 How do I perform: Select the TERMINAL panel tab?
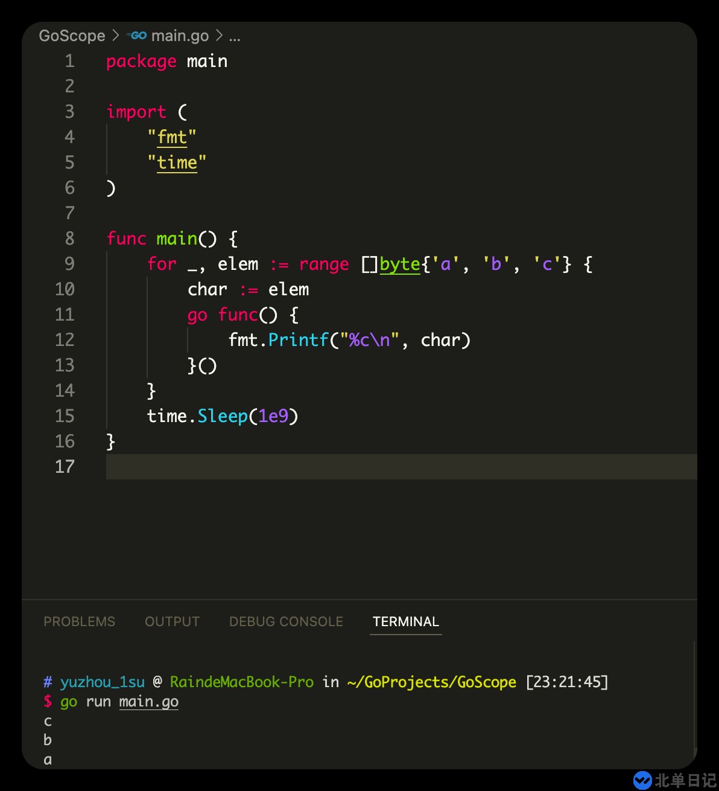[405, 621]
